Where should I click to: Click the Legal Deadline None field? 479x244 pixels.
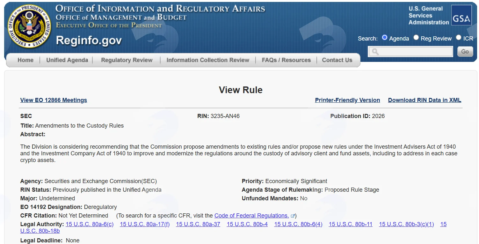click(x=50, y=240)
